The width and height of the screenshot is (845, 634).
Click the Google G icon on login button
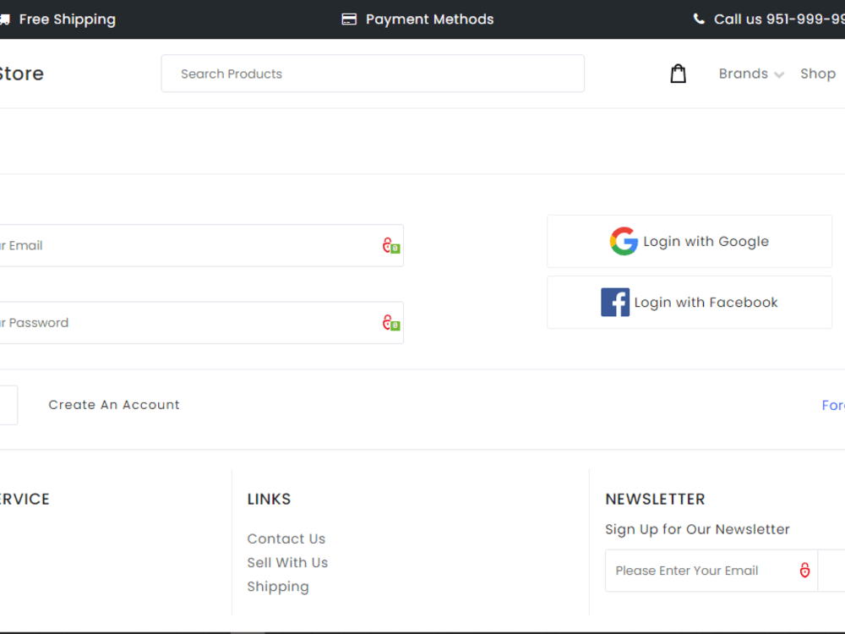[624, 241]
